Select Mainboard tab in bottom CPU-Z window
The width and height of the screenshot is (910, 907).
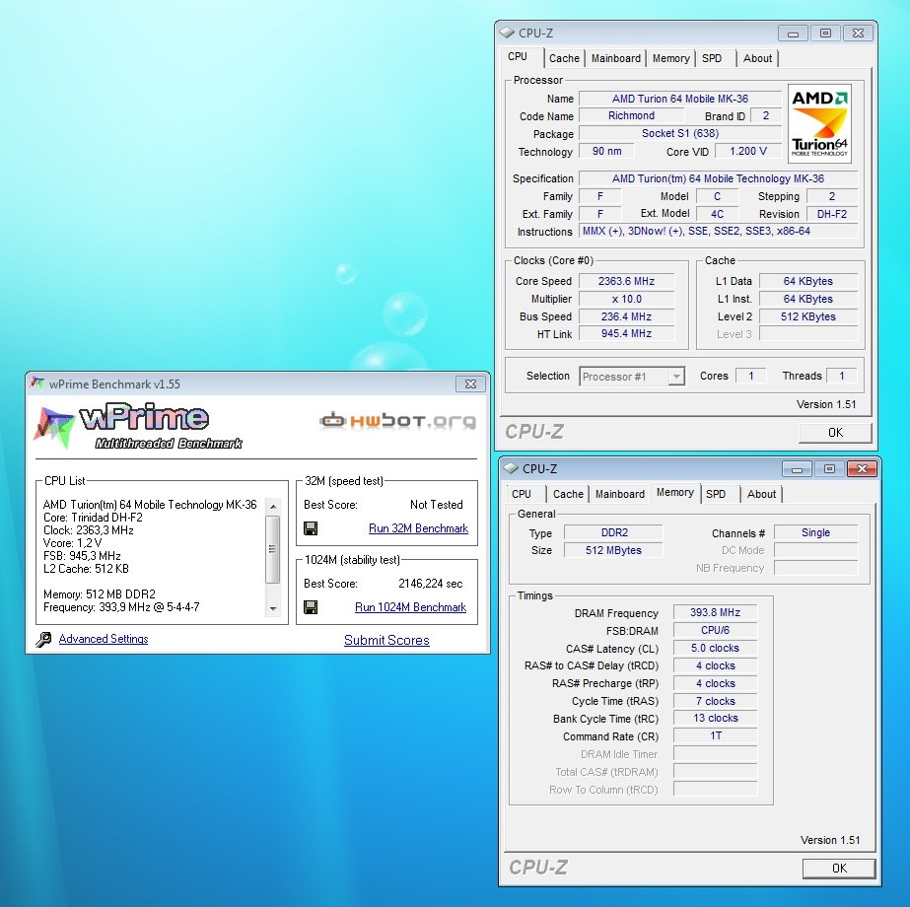620,494
